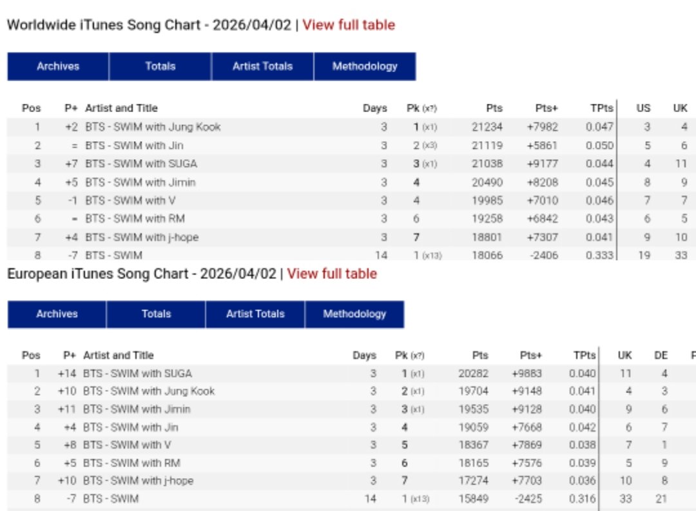Select 'BTS - SWIM with j-hope' in European chart
Viewport: 696px width, 511px height.
[x=138, y=481]
